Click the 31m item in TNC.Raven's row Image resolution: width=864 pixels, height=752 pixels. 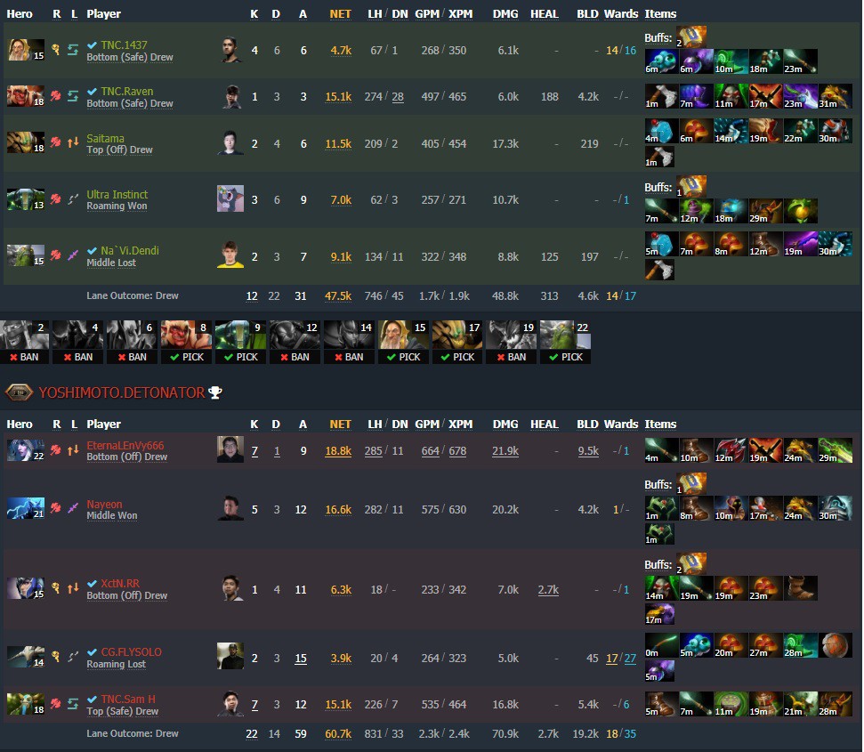tap(835, 96)
